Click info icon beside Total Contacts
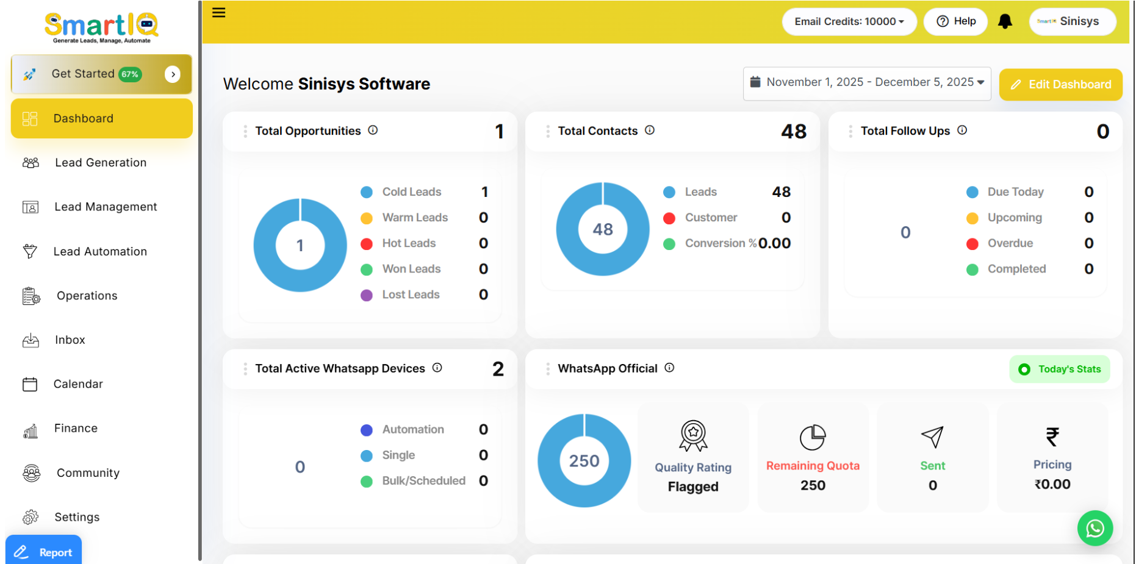This screenshot has width=1136, height=564. pos(650,130)
